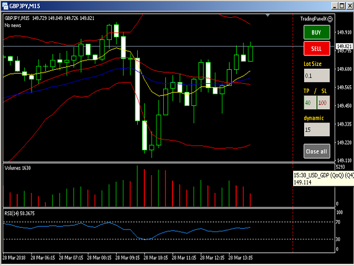Minimize the GBPJPY chart window
Viewport: 354px width, 266px height.
(324, 6)
